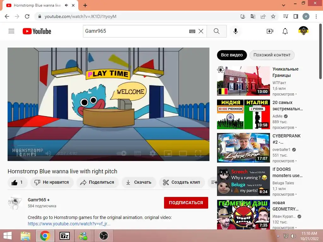Select 'Все видео' chip
The width and height of the screenshot is (323, 242).
[x=232, y=55]
